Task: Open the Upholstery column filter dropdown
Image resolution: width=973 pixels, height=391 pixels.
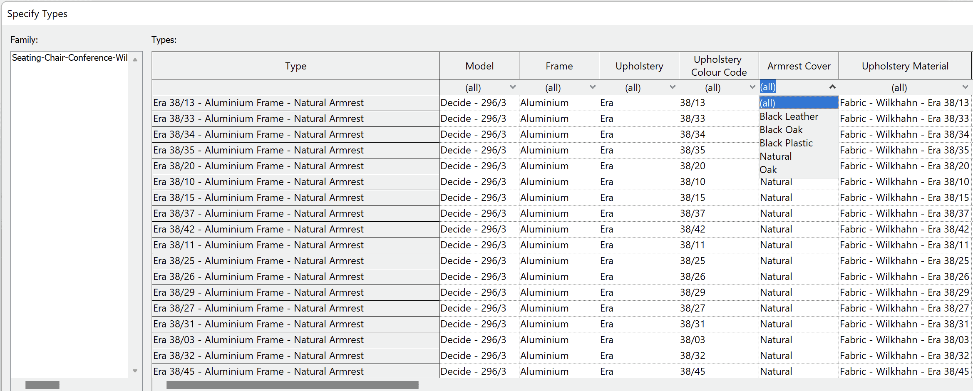Action: (x=673, y=87)
